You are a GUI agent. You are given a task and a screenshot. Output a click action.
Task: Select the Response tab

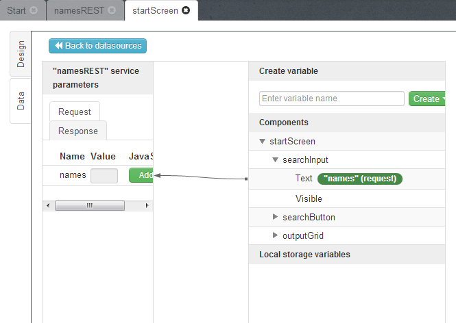[x=77, y=131]
